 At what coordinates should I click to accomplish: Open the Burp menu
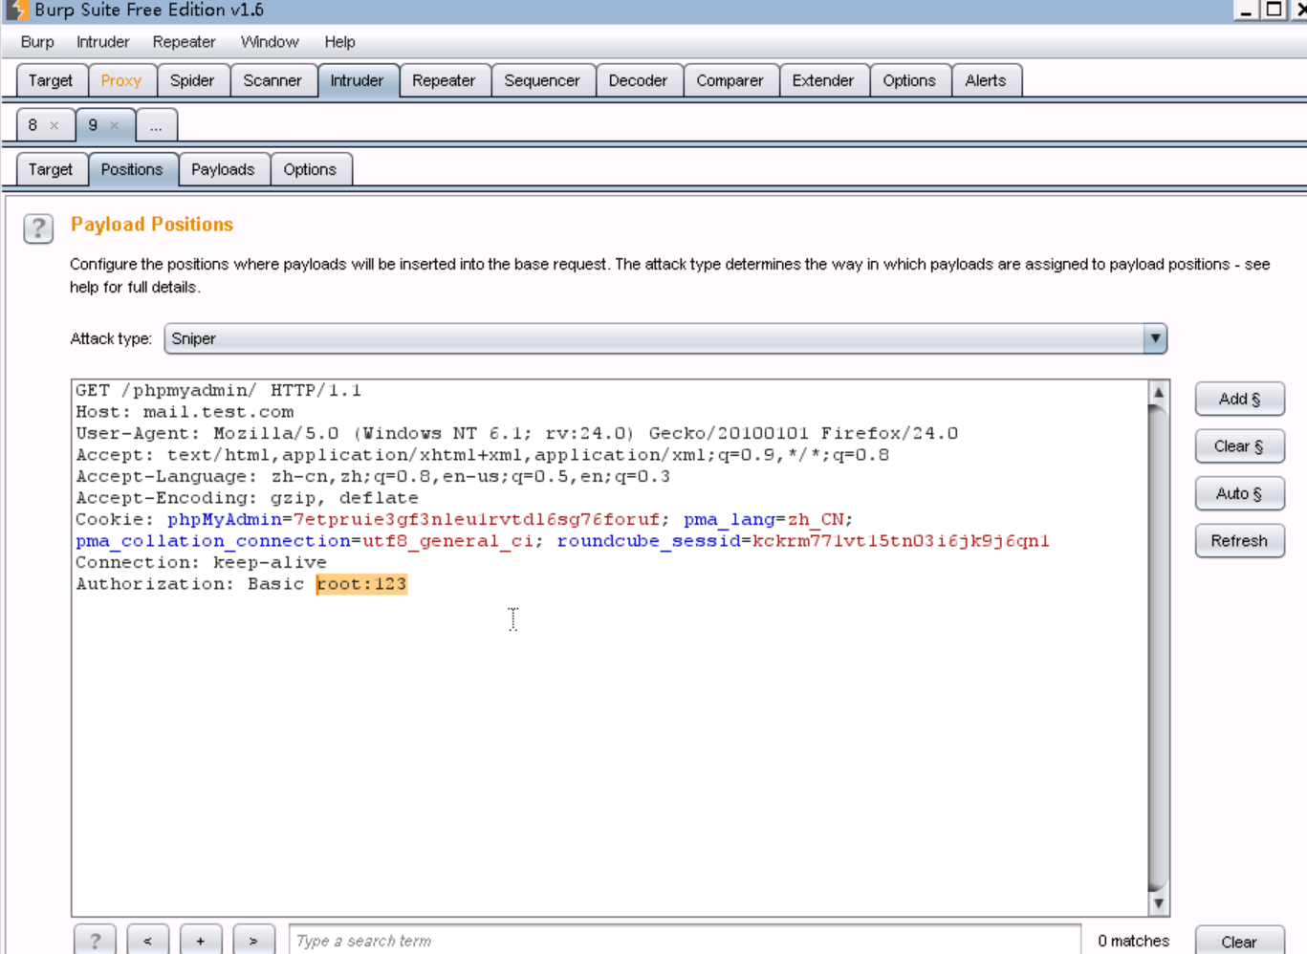pos(37,42)
